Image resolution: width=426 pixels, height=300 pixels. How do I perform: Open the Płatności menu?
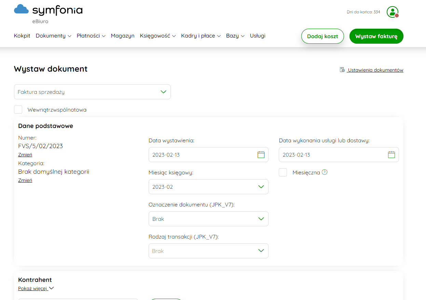click(x=91, y=36)
